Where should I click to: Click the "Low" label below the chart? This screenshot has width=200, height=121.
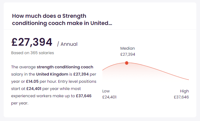[106, 91]
